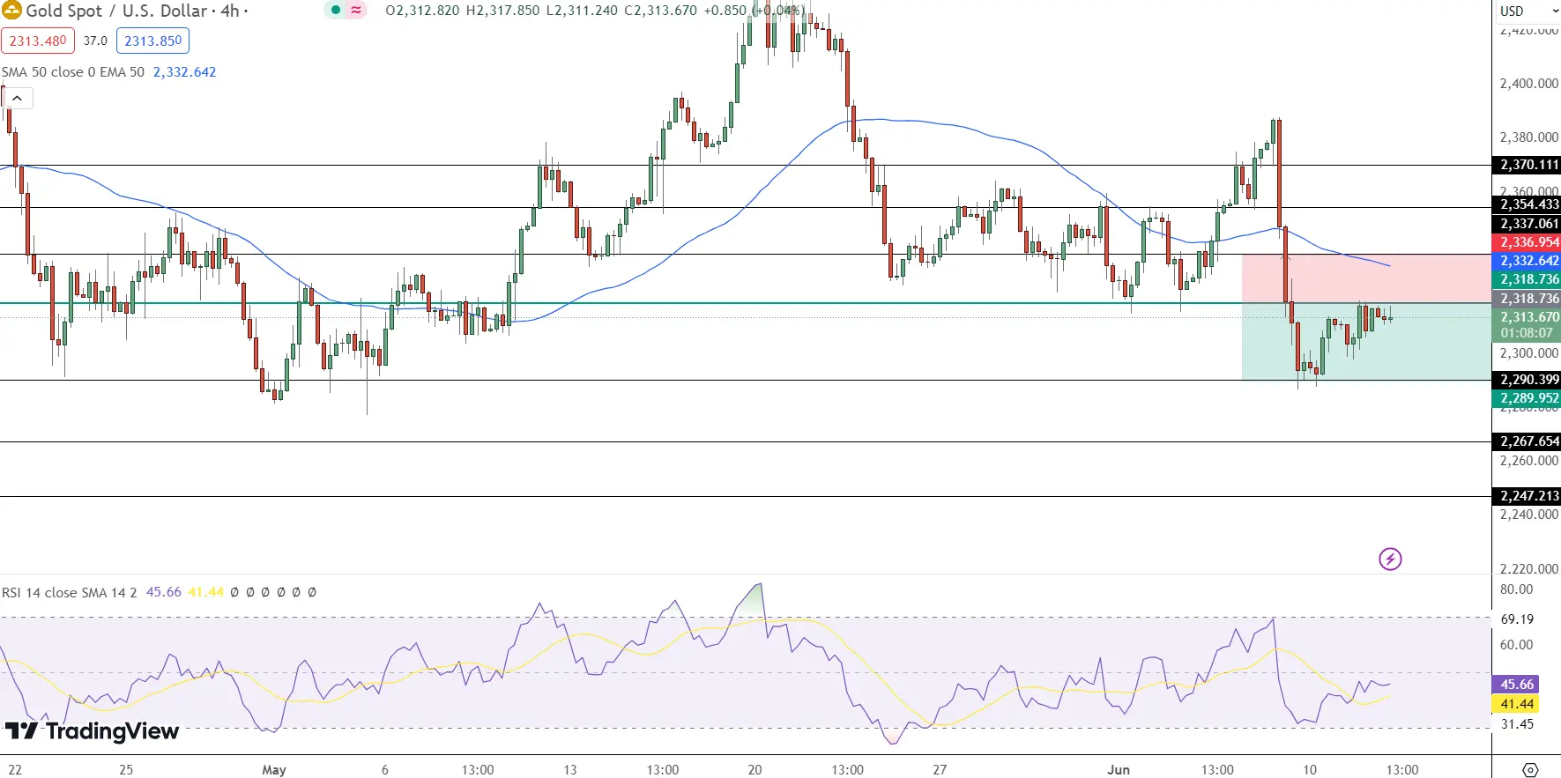
Task: Click the blue 2,332.642 EMA price label
Action: click(x=1527, y=261)
